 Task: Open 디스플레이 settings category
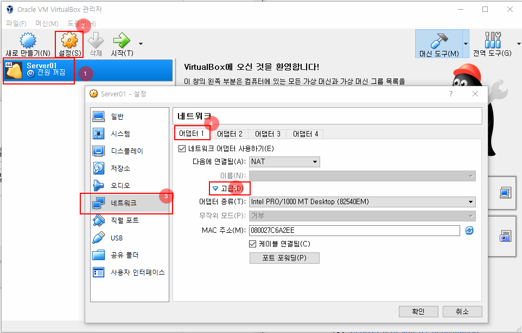130,151
